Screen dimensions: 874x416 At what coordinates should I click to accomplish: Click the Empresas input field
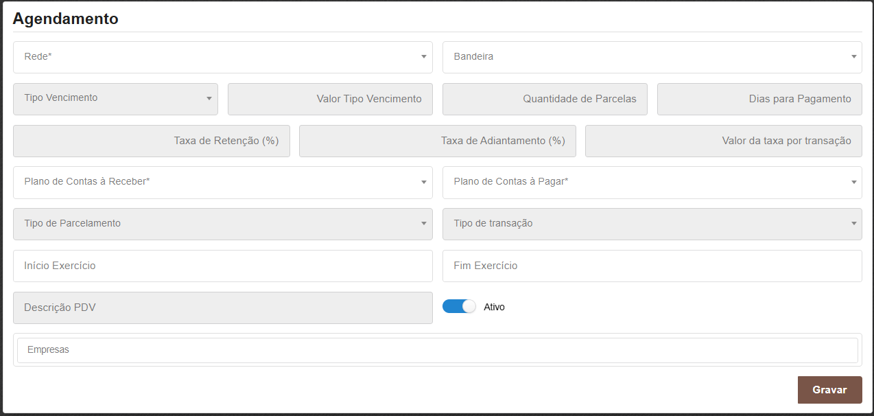(x=437, y=350)
